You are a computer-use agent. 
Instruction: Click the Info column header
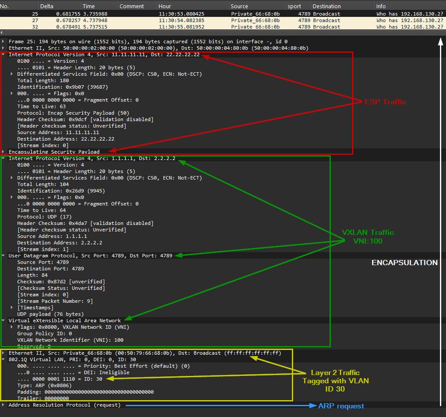(410, 6)
